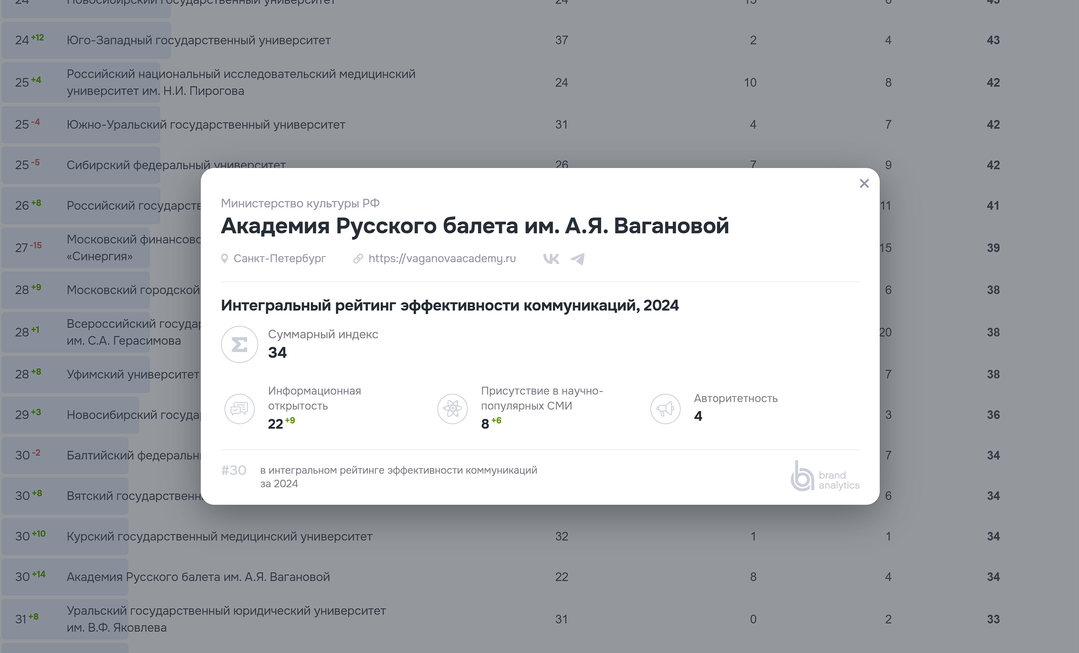Click the Суммарный индекс value 34
The image size is (1079, 653).
pyautogui.click(x=277, y=353)
